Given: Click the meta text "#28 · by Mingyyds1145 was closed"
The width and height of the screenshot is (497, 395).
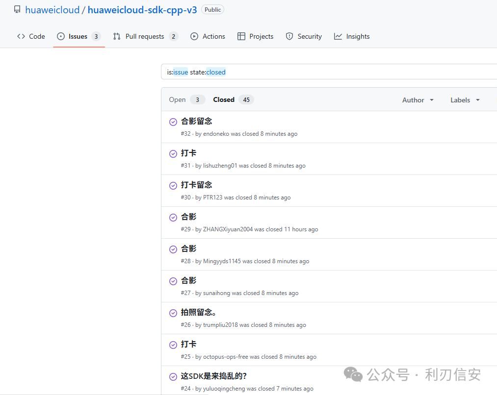Looking at the screenshot, I should [x=226, y=261].
